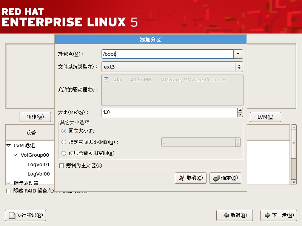Select the fixed size radio button
This screenshot has height=226, width=302.
pos(64,131)
